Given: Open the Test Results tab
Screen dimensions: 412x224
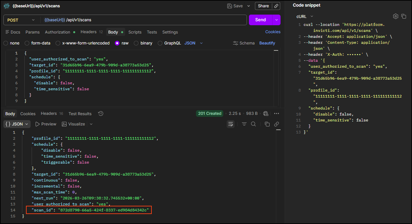Looking at the screenshot, I should pos(80,114).
